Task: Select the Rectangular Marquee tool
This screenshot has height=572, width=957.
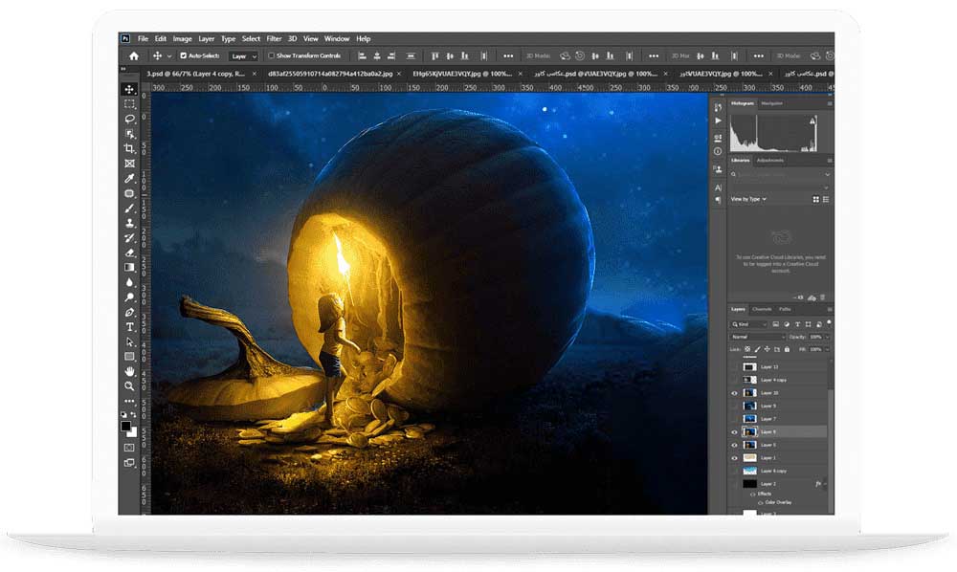Action: pyautogui.click(x=129, y=104)
